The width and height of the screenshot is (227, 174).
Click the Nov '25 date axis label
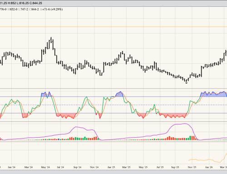tap(192, 167)
